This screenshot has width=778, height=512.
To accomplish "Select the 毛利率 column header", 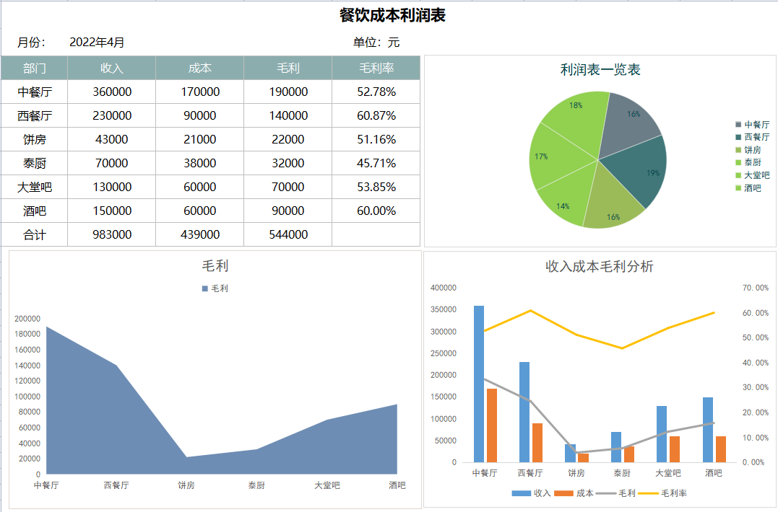I will 375,68.
